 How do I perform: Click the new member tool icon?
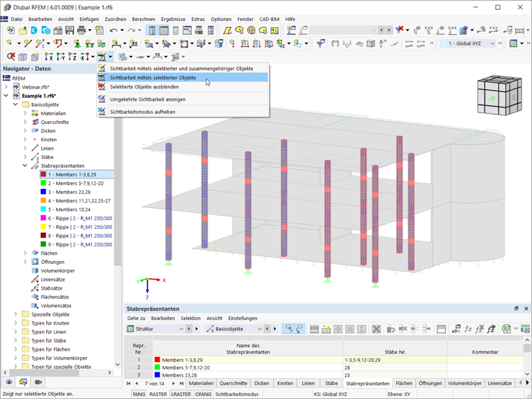(40, 43)
